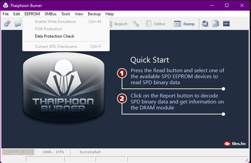Click the 'Click on the Report button' text
The height and width of the screenshot is (163, 251).
[177, 102]
